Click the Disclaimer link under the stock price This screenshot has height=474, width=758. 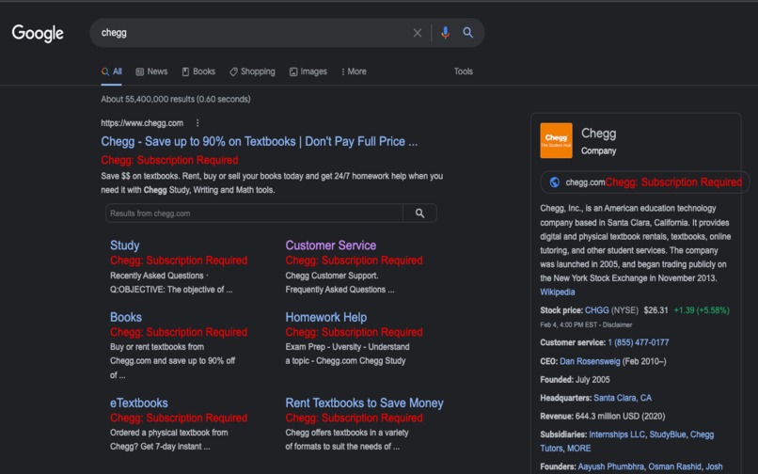click(x=617, y=325)
